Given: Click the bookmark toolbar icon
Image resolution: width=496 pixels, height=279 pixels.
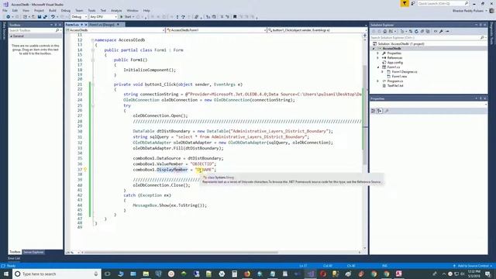Looking at the screenshot, I should tap(235, 17).
